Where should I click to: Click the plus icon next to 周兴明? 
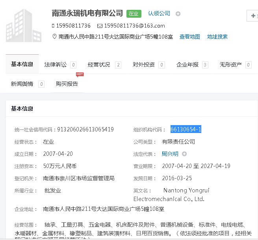[184, 154]
